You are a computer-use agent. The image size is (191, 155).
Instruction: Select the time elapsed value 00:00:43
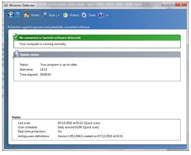pyautogui.click(x=46, y=75)
